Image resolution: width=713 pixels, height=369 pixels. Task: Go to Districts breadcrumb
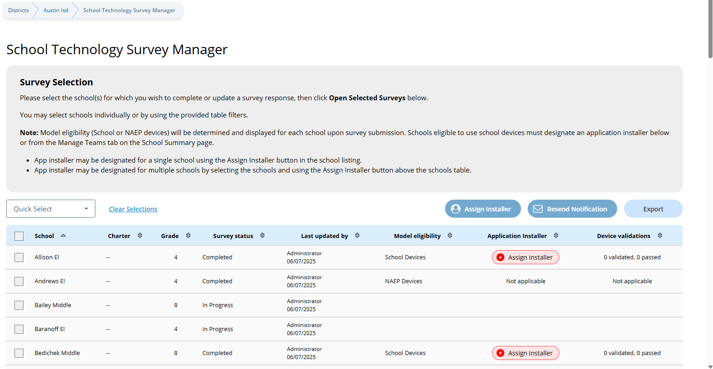19,10
